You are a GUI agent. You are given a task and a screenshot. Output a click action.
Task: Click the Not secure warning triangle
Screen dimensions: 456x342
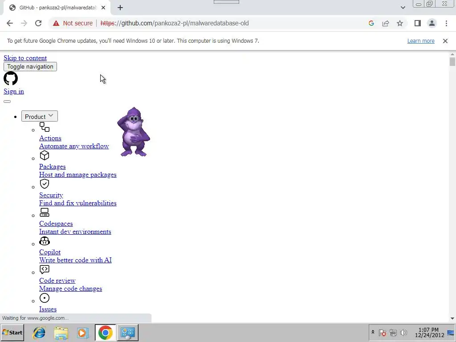pos(56,23)
